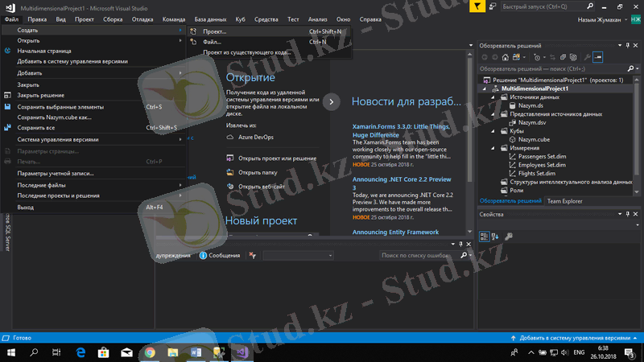The width and height of the screenshot is (644, 362).
Task: Expand the Измерения folder node
Action: tap(493, 148)
